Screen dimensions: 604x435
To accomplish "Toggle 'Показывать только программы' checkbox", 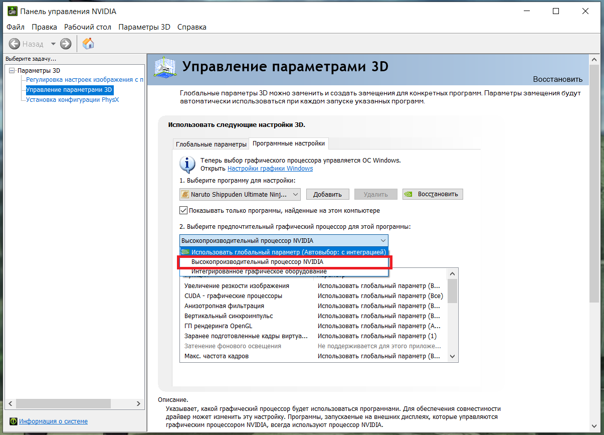I will [183, 210].
